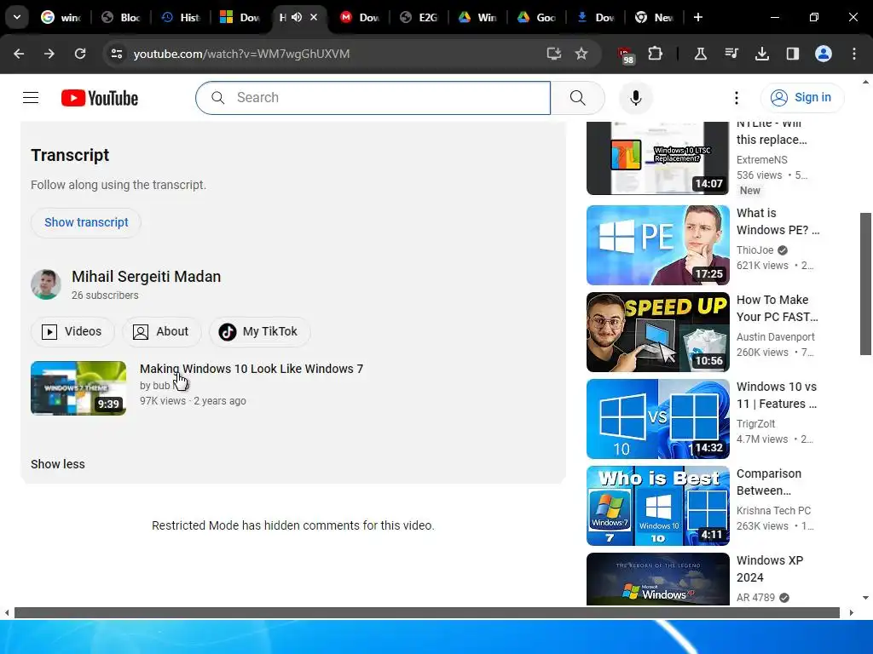Image resolution: width=873 pixels, height=654 pixels.
Task: Open 'Windows XP 2024' video thumbnail
Action: point(657,578)
